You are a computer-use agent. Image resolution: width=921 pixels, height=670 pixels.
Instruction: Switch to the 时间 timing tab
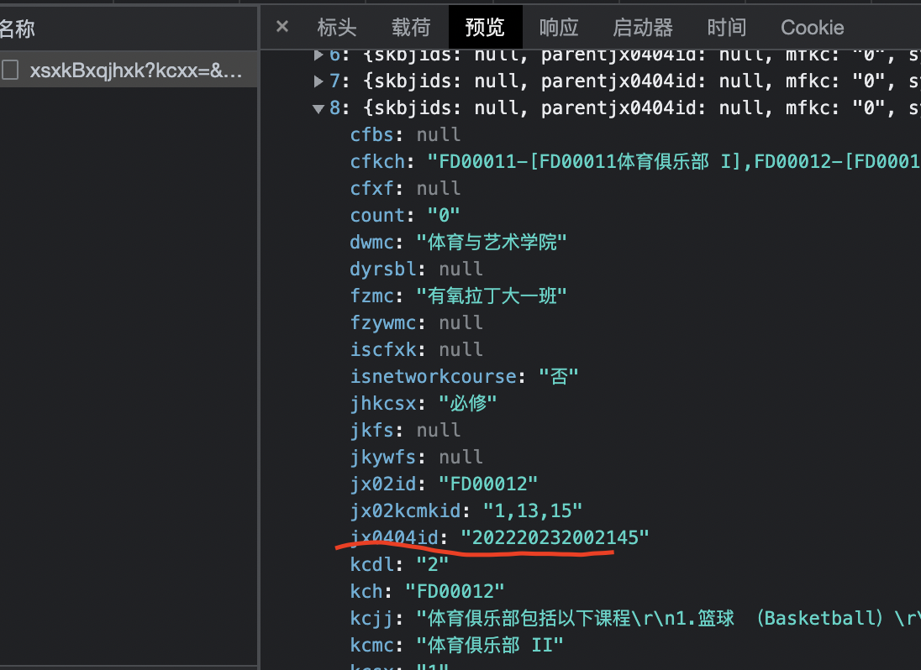pyautogui.click(x=726, y=27)
